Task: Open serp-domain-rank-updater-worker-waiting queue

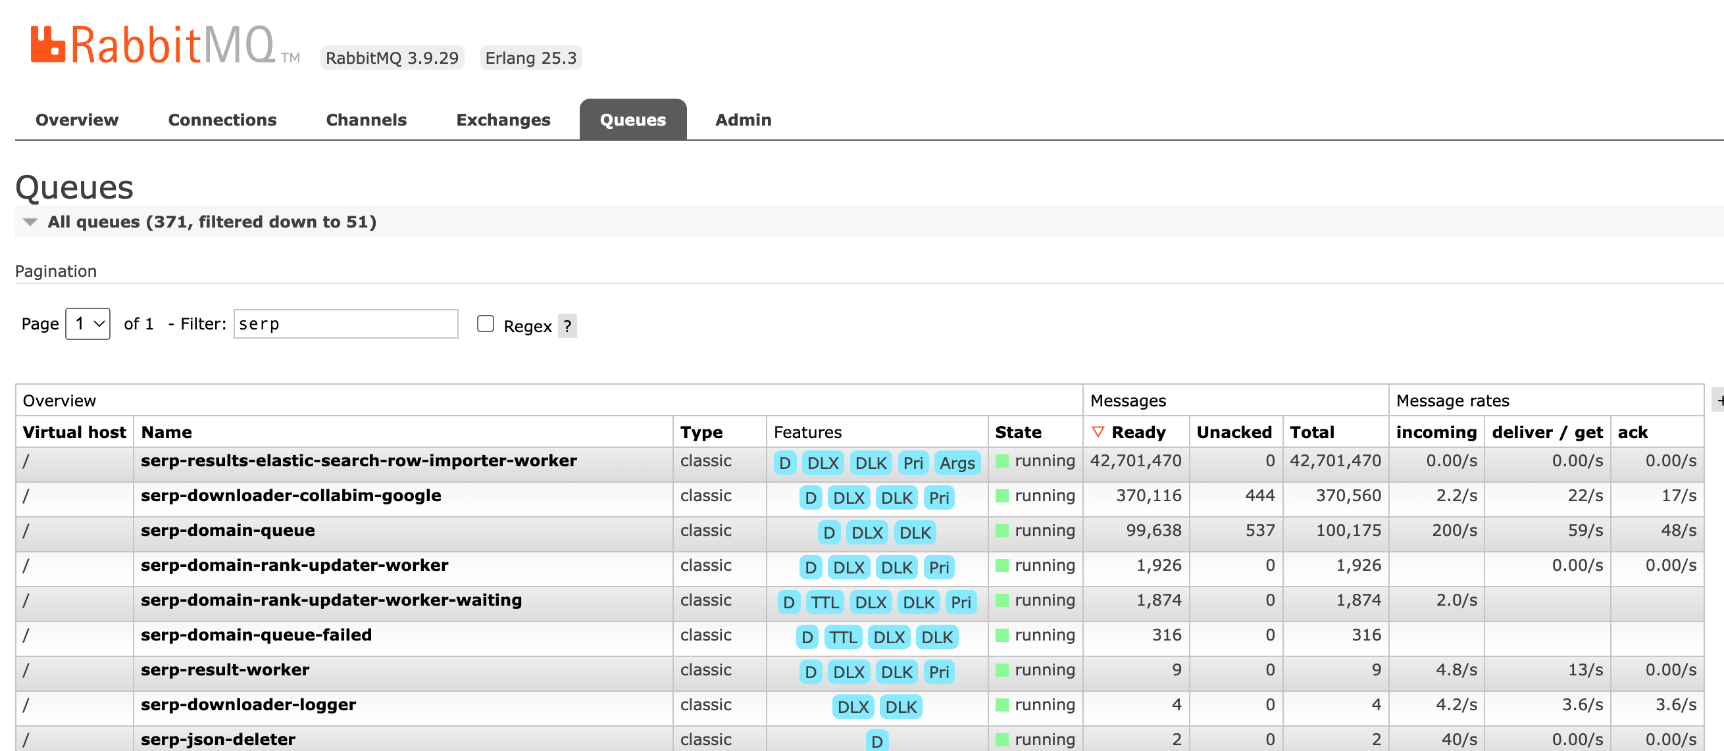Action: pyautogui.click(x=331, y=600)
